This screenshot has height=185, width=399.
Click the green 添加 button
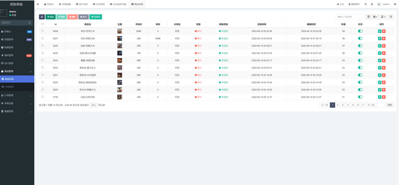click(50, 17)
